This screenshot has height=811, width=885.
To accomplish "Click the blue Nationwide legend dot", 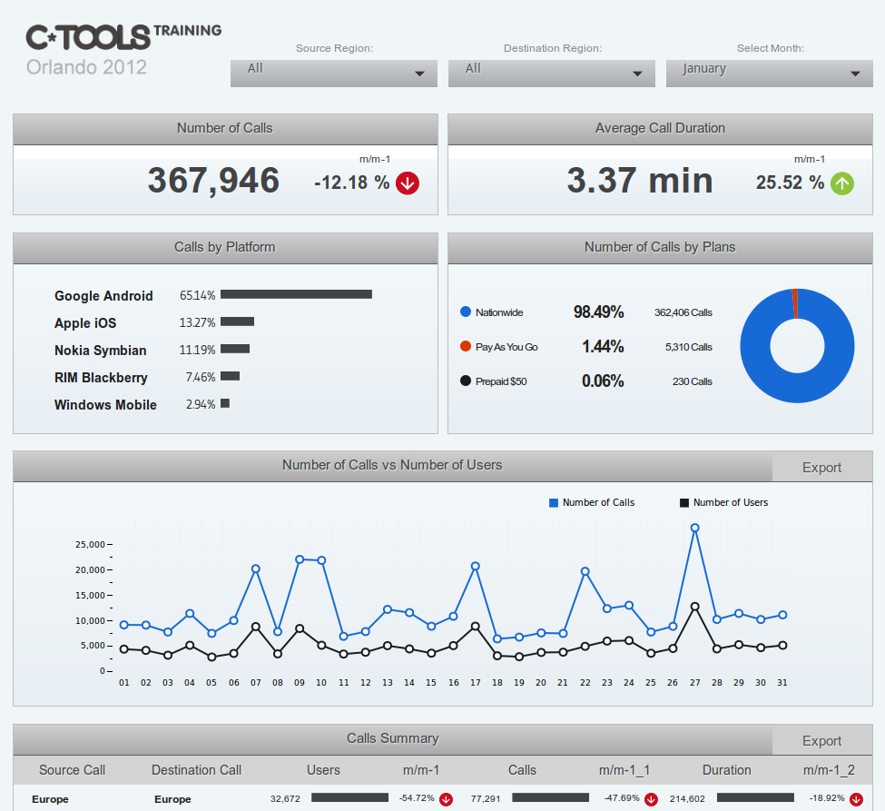I will (464, 312).
